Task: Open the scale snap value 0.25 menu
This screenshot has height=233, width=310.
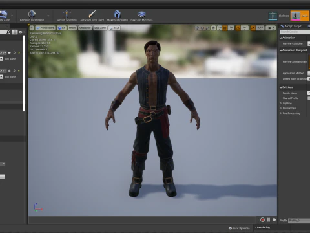Action: (260, 28)
